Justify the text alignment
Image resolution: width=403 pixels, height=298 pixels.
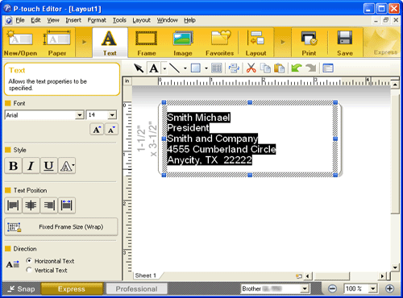tap(67, 205)
